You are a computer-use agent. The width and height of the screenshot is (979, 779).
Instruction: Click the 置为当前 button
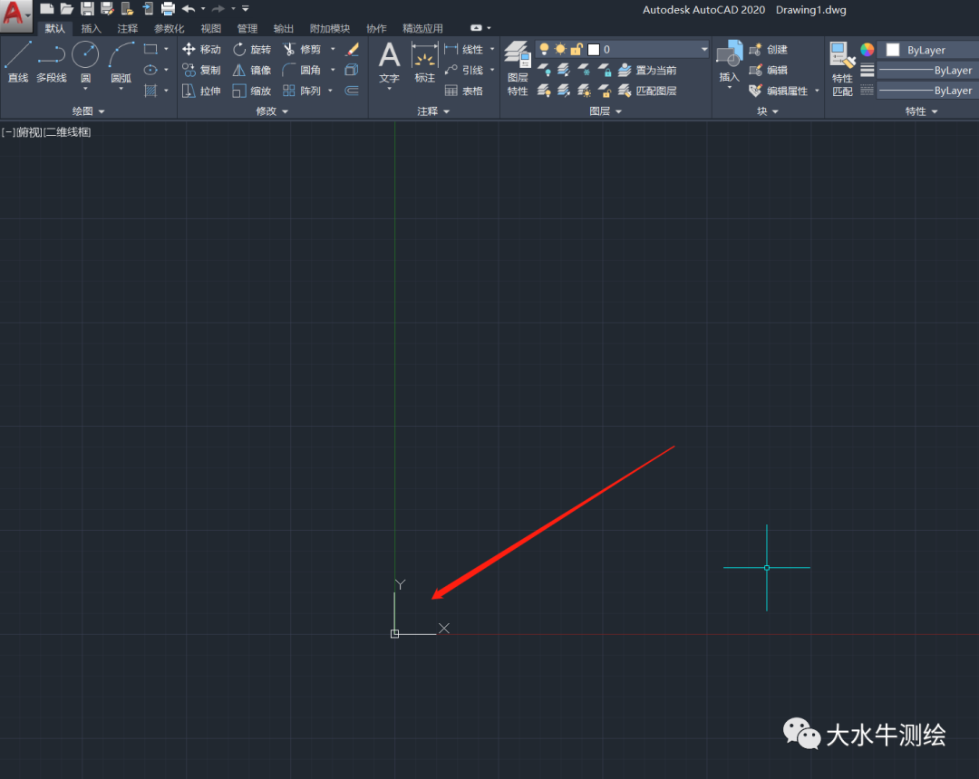click(x=647, y=70)
